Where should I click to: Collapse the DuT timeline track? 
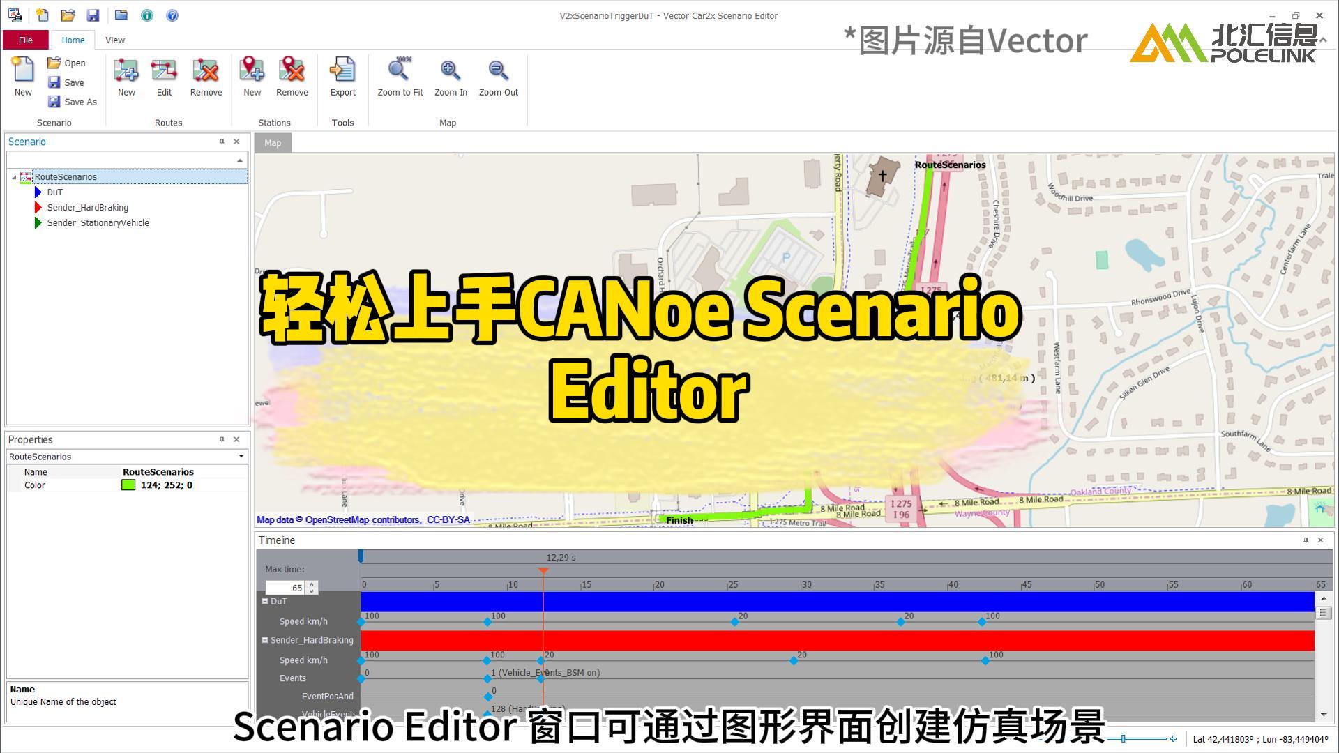click(x=265, y=601)
